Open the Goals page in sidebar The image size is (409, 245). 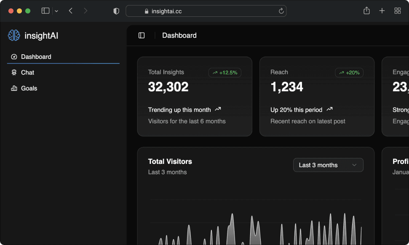pos(29,88)
